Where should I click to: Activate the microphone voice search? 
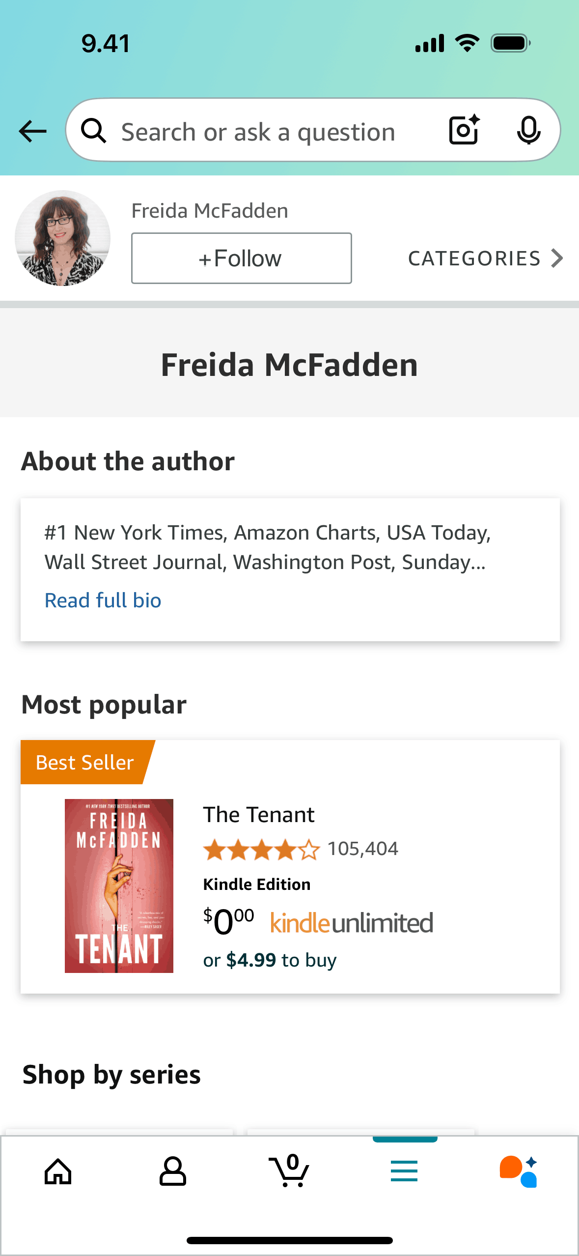tap(528, 130)
